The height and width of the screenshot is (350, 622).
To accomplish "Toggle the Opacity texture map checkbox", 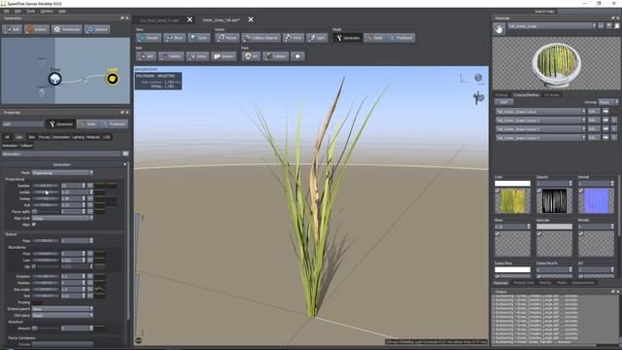I will pyautogui.click(x=539, y=191).
